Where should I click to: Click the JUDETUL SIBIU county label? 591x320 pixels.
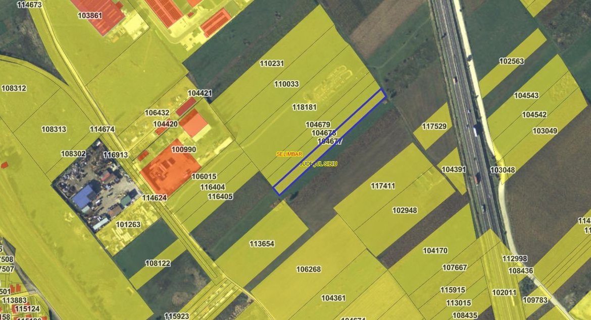(318, 164)
